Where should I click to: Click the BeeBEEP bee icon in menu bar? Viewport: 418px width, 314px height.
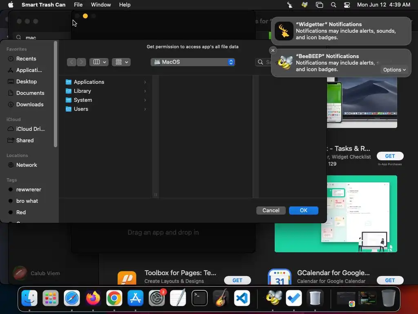click(x=305, y=5)
